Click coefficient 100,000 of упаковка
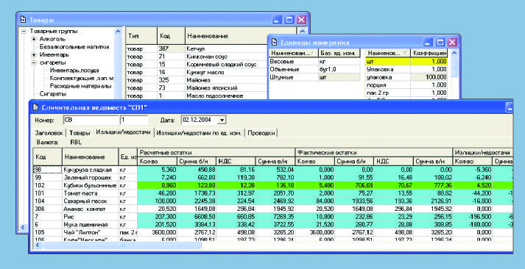This screenshot has height=269, width=525. pos(429,77)
